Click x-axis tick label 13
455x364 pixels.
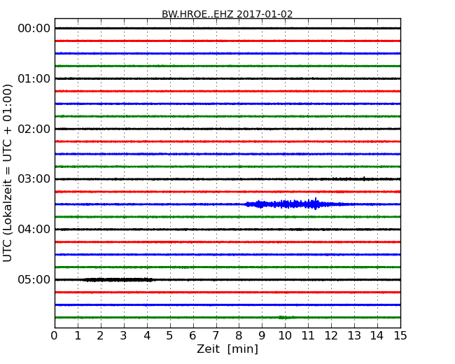pyautogui.click(x=354, y=336)
